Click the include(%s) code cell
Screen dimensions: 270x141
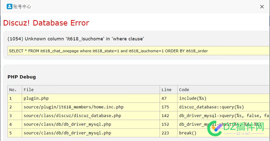pos(193,98)
